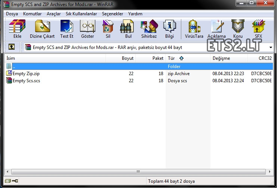This screenshot has width=277, height=188.
Task: Go up one folder level
Action: click(12, 47)
